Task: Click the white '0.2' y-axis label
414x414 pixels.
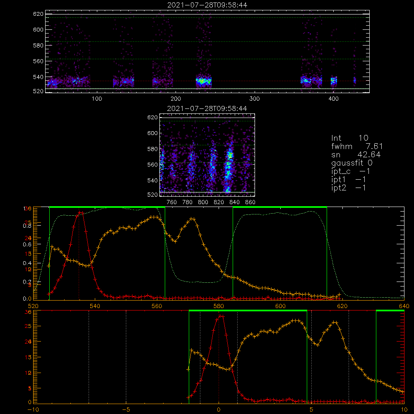Action: [28, 282]
